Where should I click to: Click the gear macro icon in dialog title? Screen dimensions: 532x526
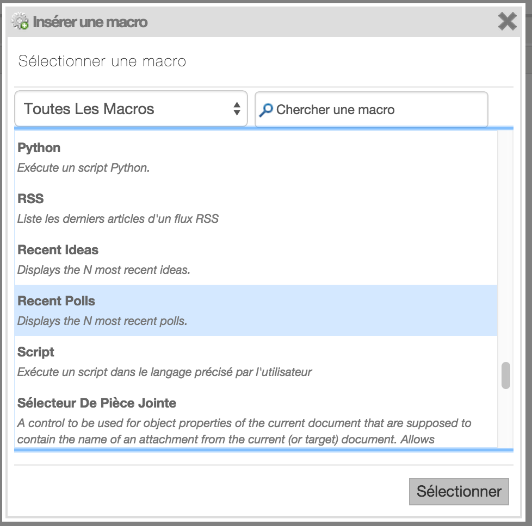[x=20, y=21]
